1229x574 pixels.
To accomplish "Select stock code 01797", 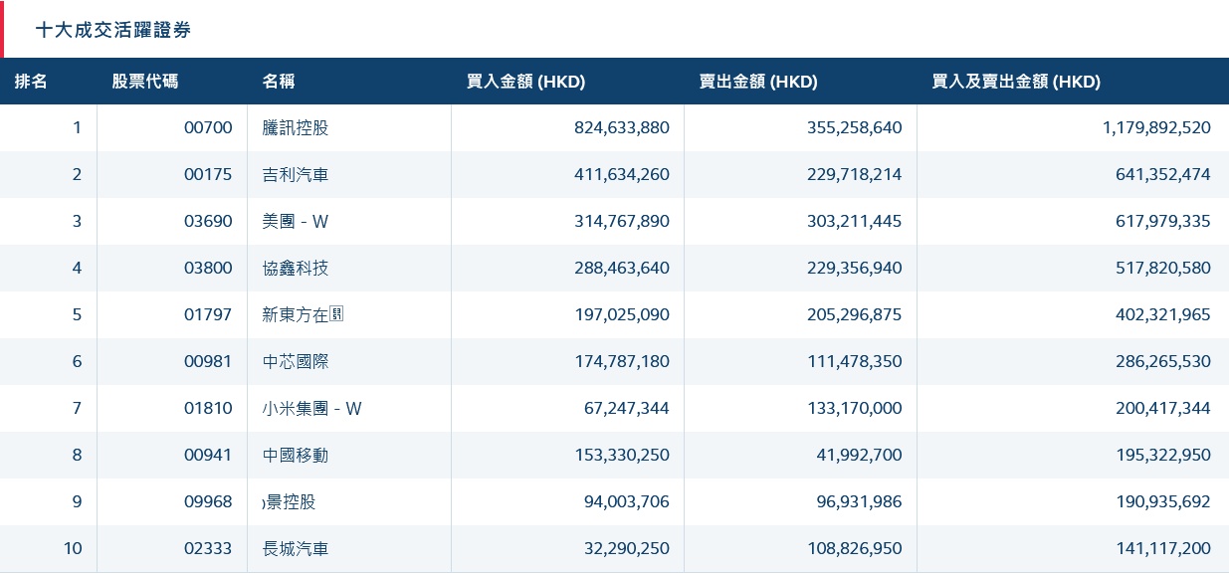I will point(208,314).
